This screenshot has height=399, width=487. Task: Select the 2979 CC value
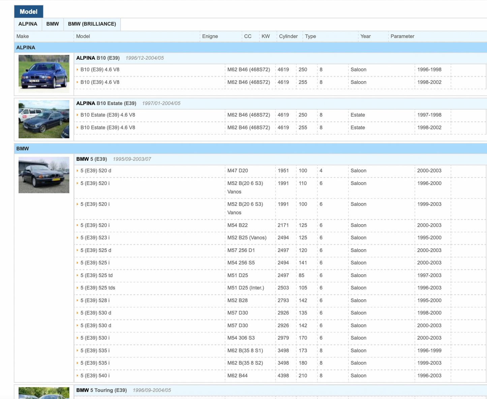(283, 338)
